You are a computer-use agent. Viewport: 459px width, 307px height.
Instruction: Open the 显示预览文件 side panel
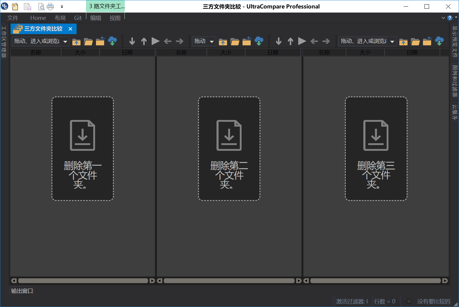click(455, 42)
